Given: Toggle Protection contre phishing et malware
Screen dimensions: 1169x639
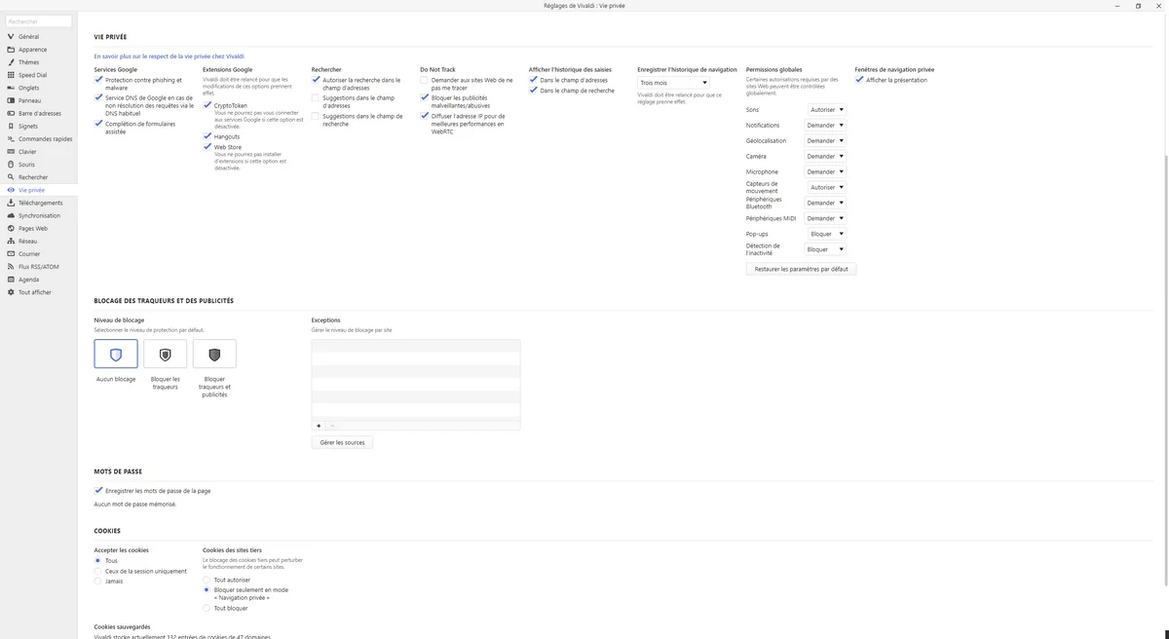Looking at the screenshot, I should coord(98,80).
